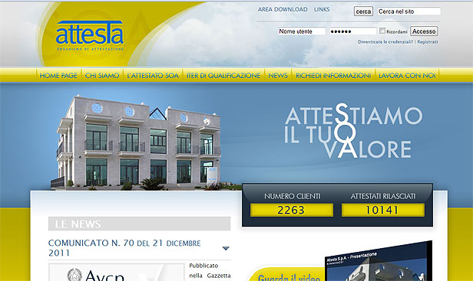Screen dimensions: 473x281
Task: Focus the password field
Action: click(x=353, y=31)
